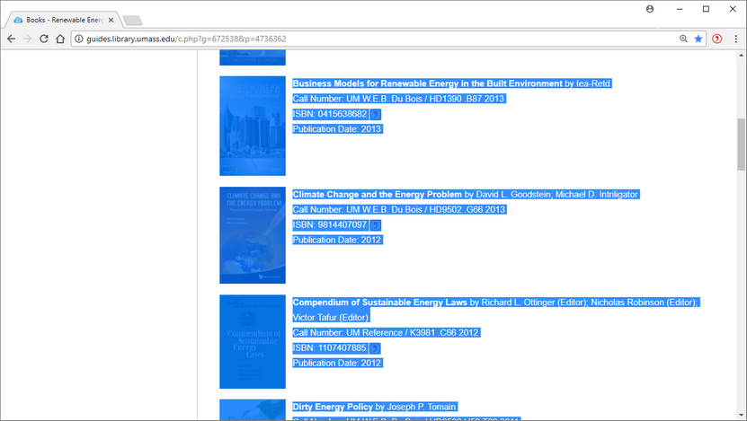Click call number K3981 .C66 2012 text

tap(444, 333)
